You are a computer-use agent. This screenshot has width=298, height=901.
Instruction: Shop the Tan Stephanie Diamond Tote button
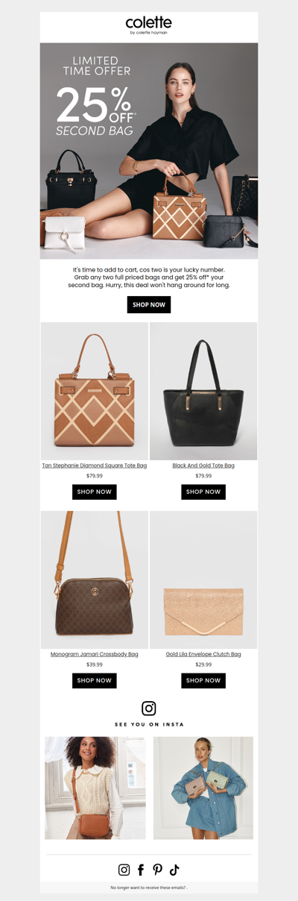point(95,492)
